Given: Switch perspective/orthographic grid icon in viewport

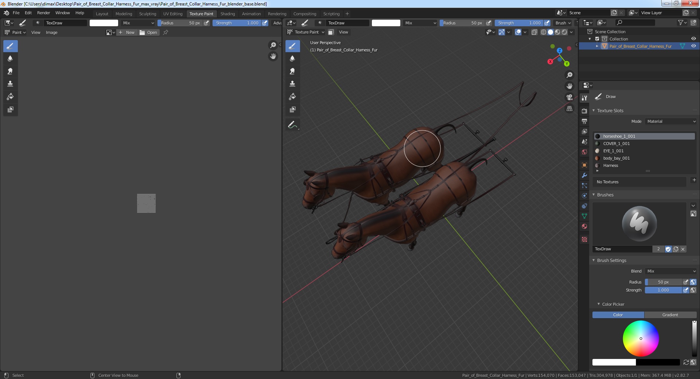Looking at the screenshot, I should pyautogui.click(x=569, y=109).
